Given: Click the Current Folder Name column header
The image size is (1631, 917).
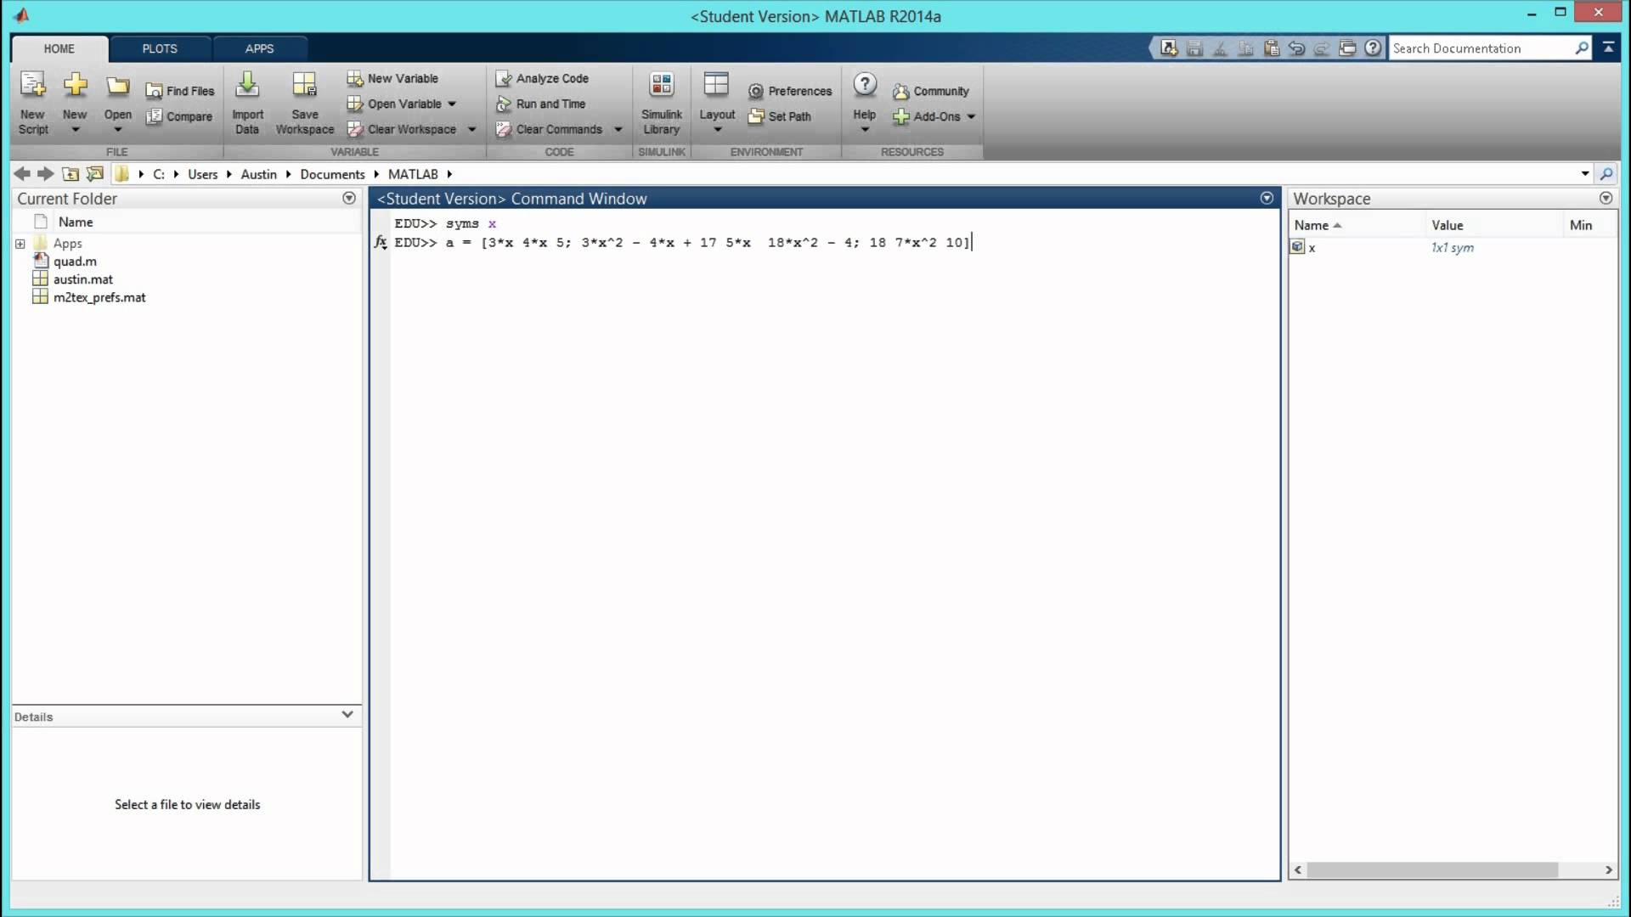Looking at the screenshot, I should 76,222.
